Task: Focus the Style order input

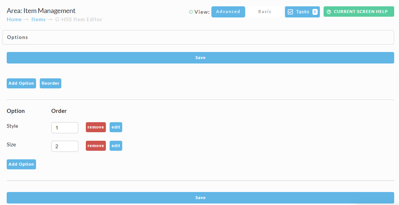Action: [x=65, y=128]
